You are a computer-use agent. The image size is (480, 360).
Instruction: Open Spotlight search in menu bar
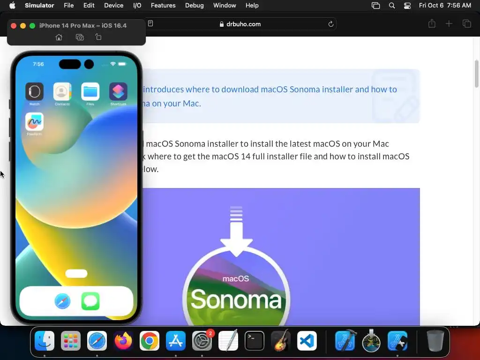[x=392, y=6]
